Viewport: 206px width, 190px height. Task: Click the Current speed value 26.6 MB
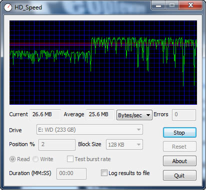pos(45,115)
